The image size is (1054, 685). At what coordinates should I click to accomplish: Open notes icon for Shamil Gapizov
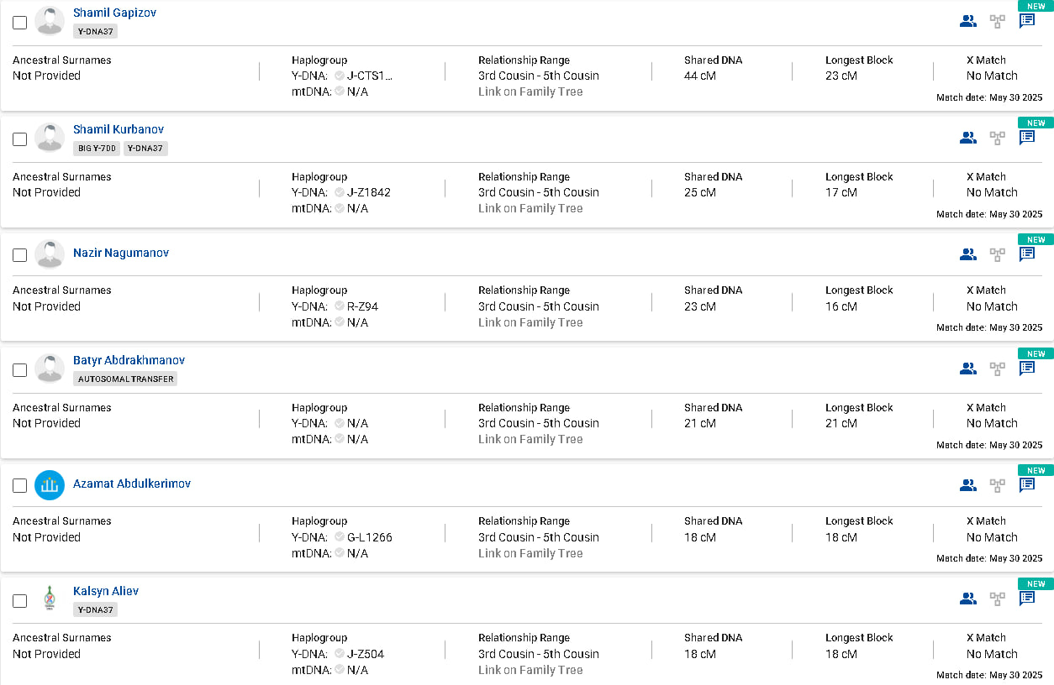[1027, 21]
